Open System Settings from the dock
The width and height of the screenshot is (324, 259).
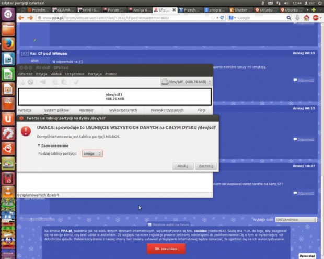(x=8, y=133)
